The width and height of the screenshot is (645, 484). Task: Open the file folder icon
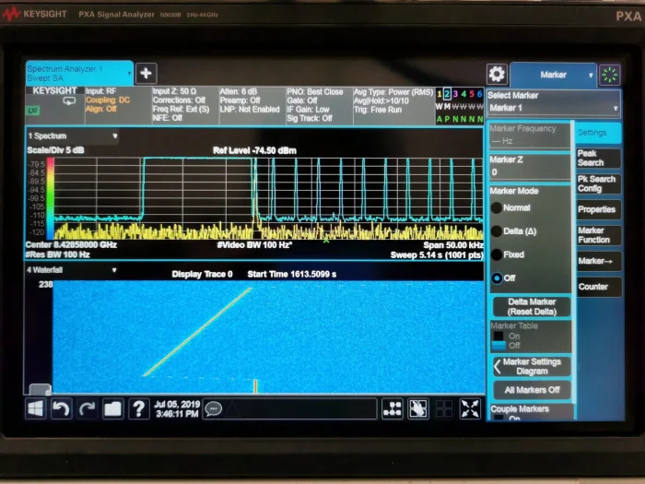tap(112, 408)
